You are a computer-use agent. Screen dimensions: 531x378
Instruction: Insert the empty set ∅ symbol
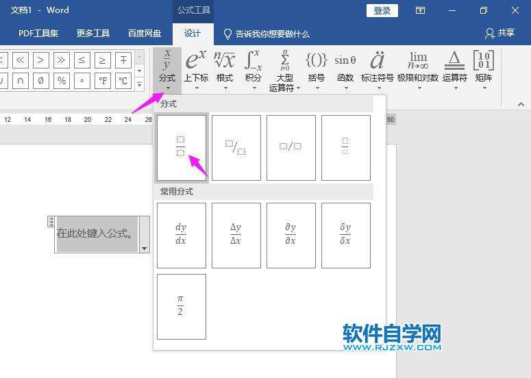41,81
